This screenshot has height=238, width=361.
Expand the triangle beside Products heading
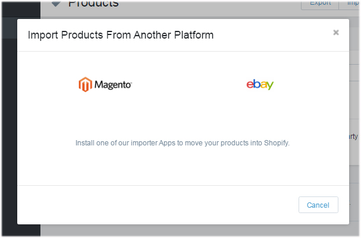(56, 4)
